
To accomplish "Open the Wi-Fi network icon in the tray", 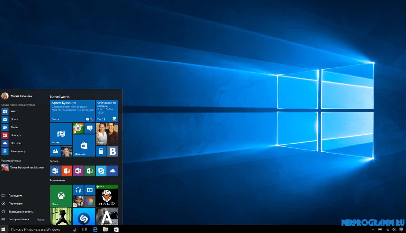I will coord(387,229).
